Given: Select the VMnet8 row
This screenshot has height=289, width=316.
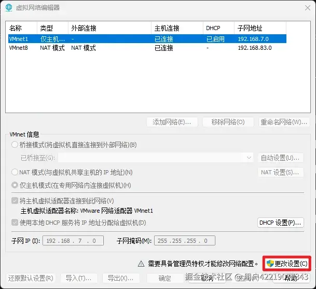Looking at the screenshot, I should click(x=147, y=48).
